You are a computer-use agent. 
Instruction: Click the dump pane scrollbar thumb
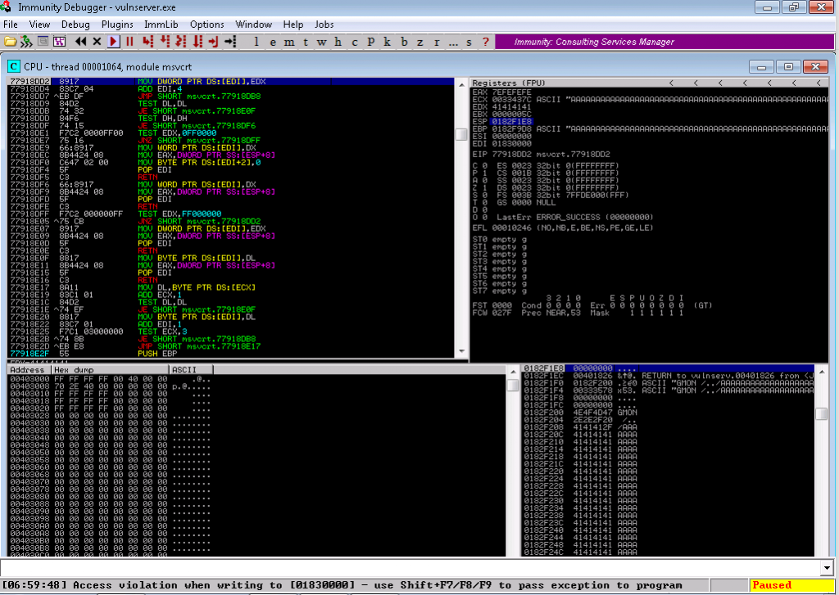pyautogui.click(x=513, y=385)
